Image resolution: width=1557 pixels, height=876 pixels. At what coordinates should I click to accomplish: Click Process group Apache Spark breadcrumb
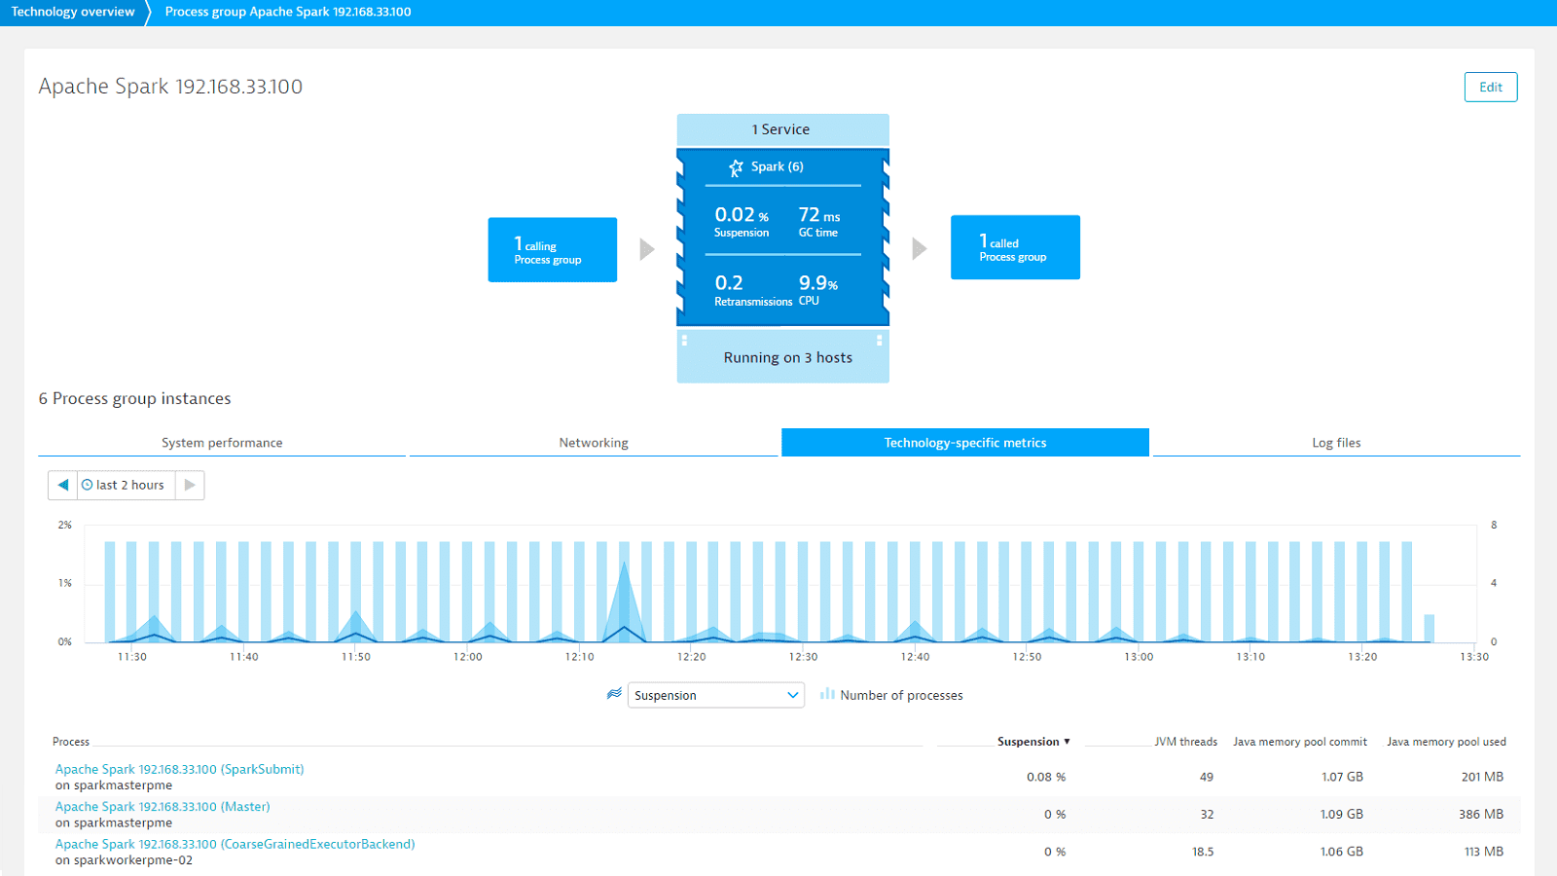[x=288, y=12]
